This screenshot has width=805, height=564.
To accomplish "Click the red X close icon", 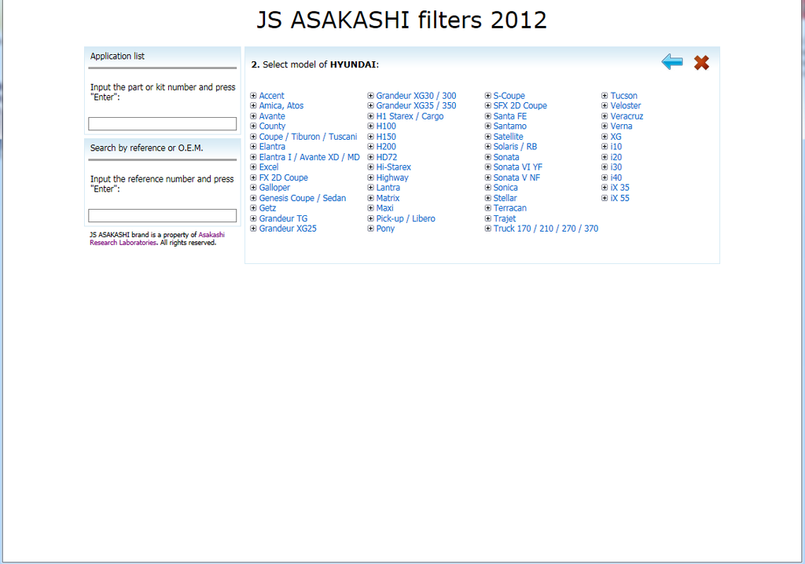I will click(x=701, y=63).
